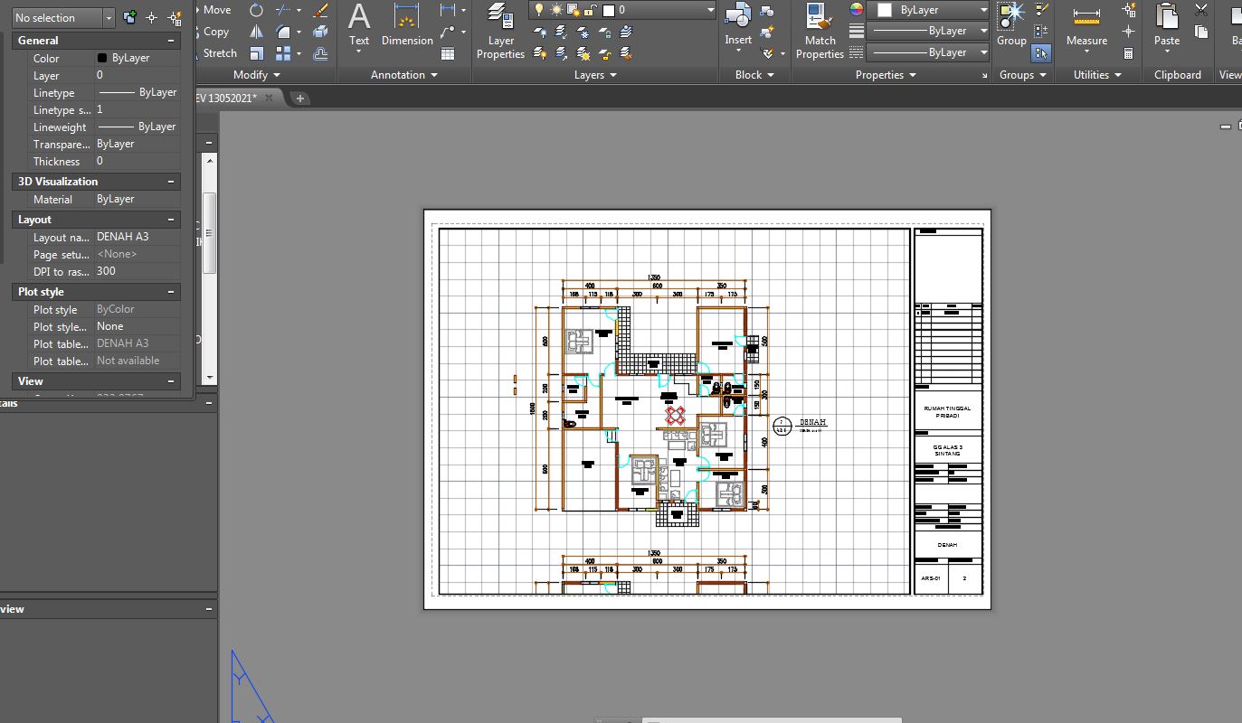Toggle the layer on/off lightbulb icon
Viewport: 1242px width, 723px height.
[x=539, y=10]
